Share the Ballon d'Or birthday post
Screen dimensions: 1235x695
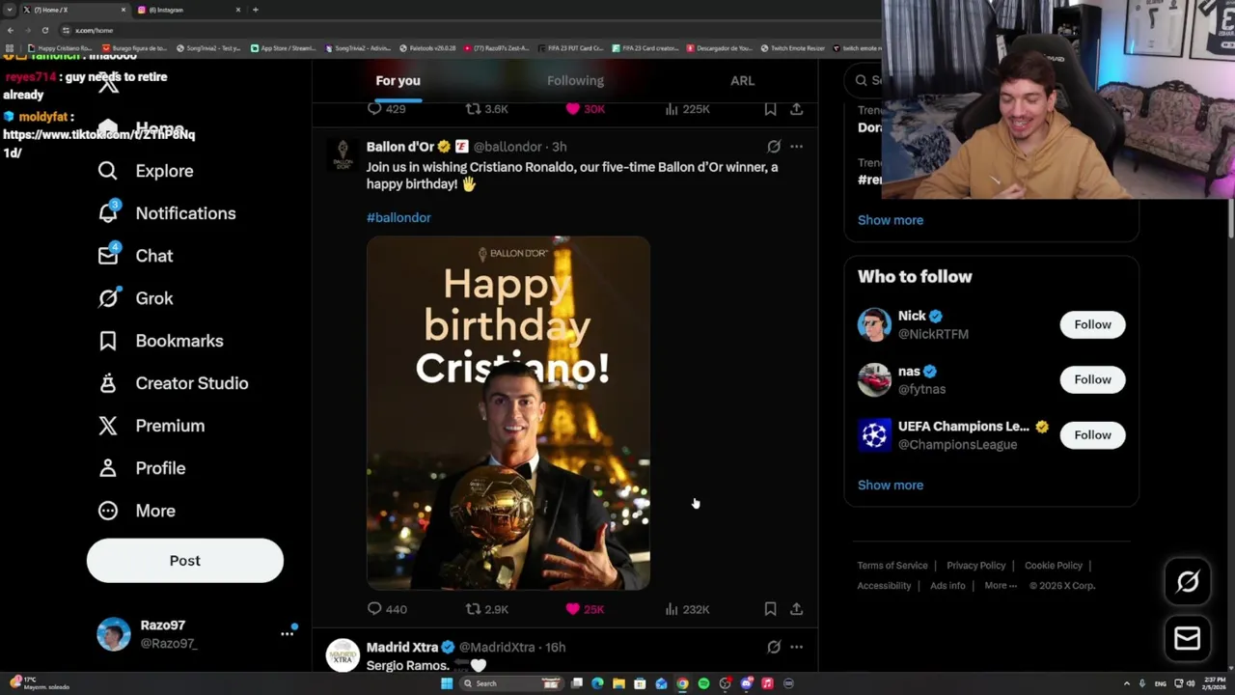point(796,609)
